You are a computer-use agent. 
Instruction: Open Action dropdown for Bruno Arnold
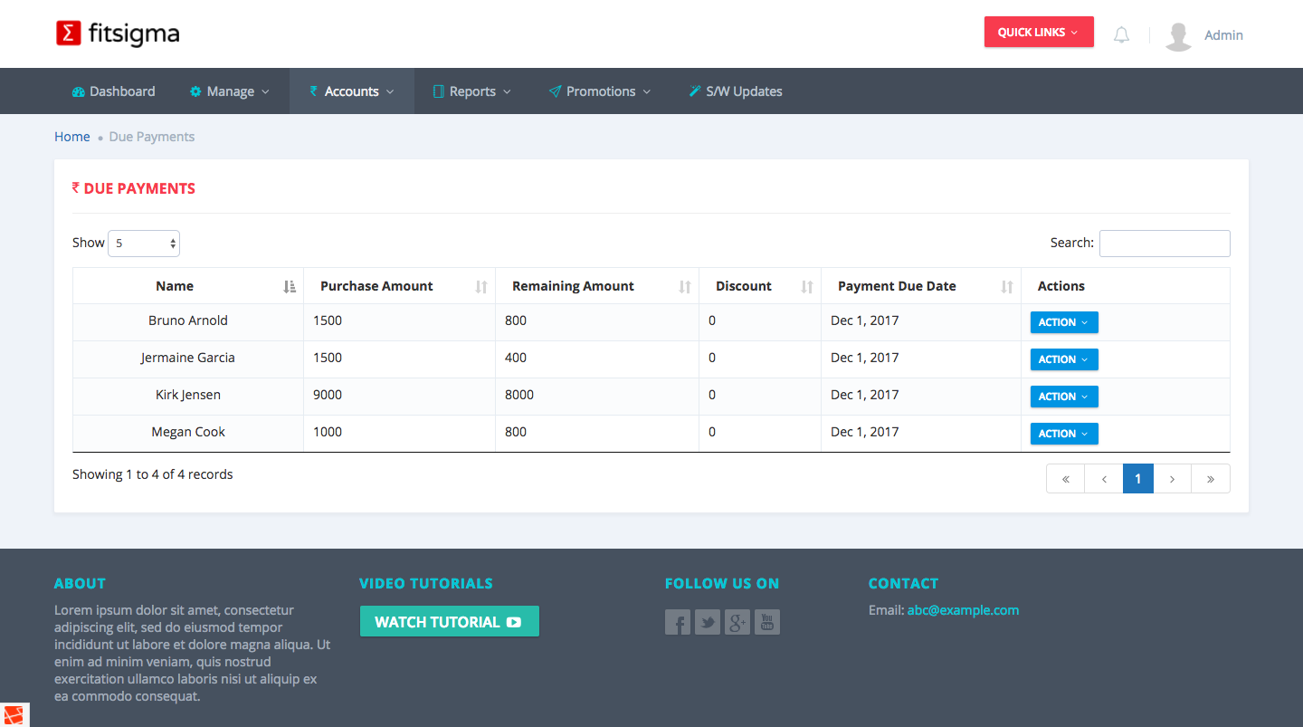point(1064,322)
